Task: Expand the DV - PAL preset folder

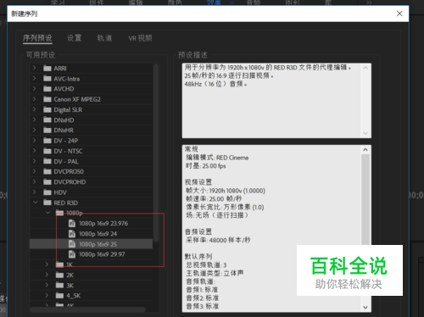Action: (x=35, y=161)
